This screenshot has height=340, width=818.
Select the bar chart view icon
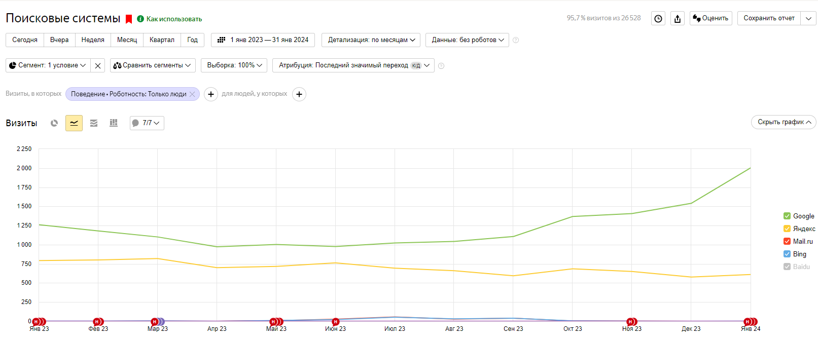click(114, 123)
